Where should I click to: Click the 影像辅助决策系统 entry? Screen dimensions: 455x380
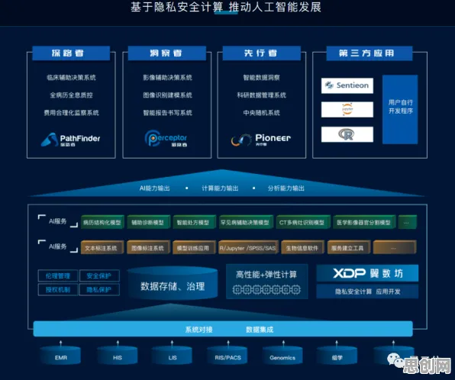click(167, 78)
